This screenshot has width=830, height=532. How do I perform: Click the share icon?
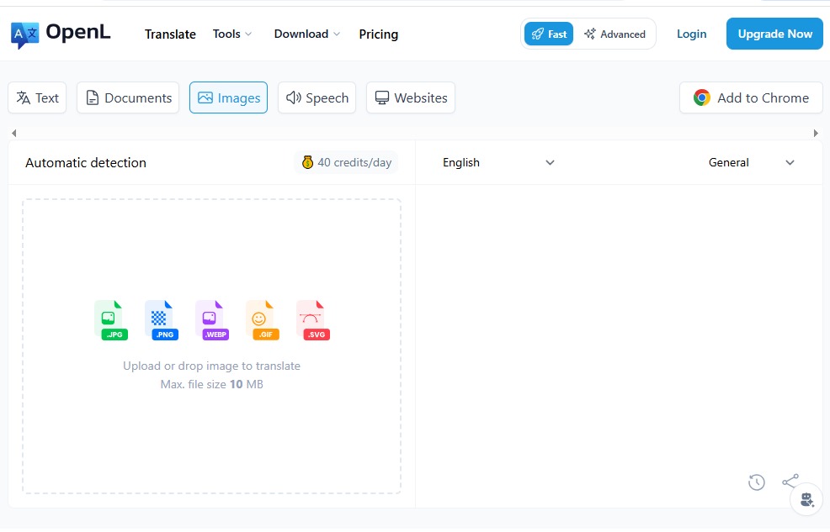[x=790, y=481]
